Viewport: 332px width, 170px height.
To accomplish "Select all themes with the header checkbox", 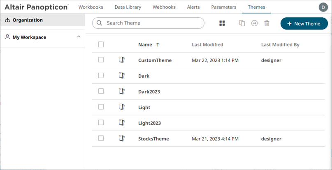I will [x=101, y=44].
